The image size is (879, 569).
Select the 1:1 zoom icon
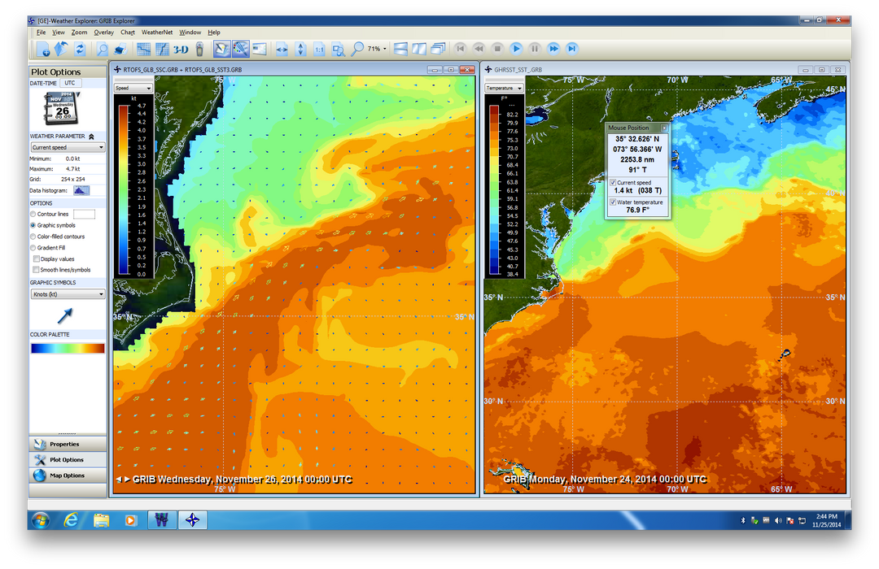[x=319, y=49]
